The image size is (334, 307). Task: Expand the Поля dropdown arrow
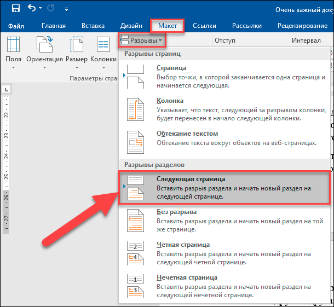pos(14,68)
